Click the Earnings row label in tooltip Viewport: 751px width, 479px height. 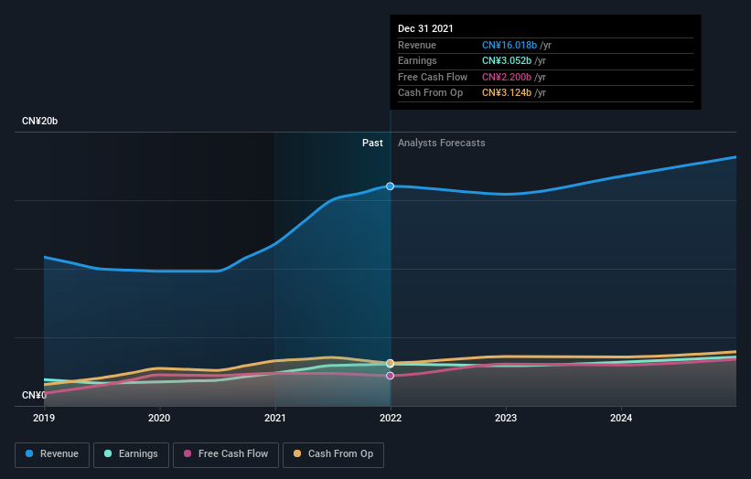[x=417, y=60]
